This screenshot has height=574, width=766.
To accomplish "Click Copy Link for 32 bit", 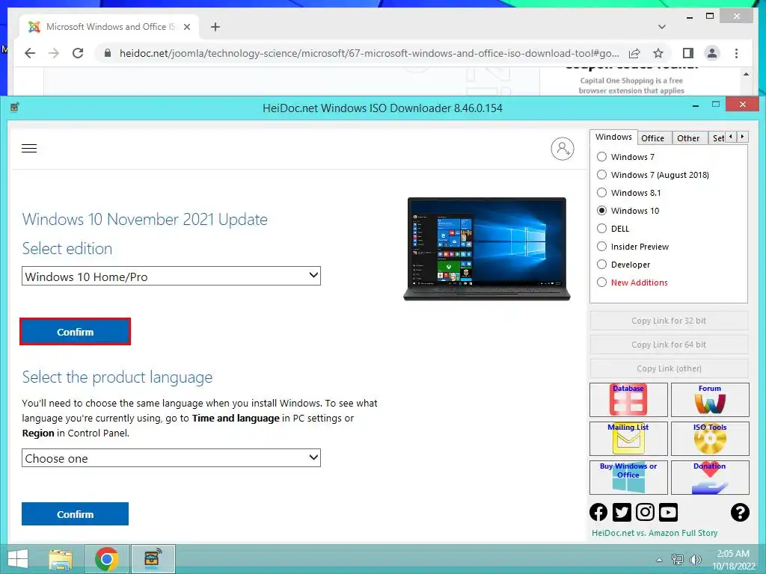I will tap(669, 321).
